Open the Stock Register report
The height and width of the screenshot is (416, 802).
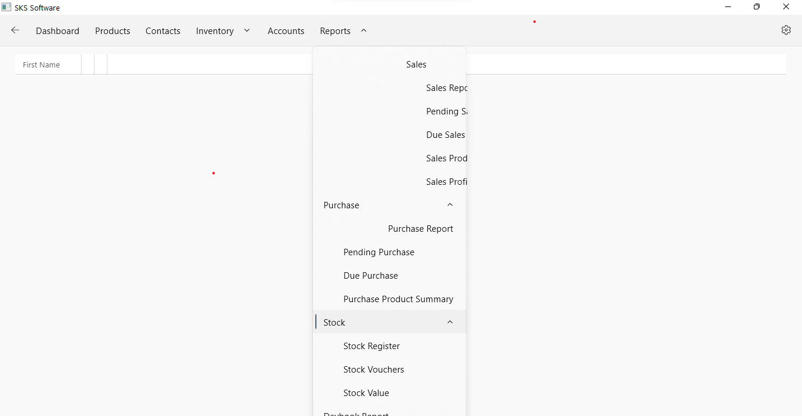tap(371, 346)
